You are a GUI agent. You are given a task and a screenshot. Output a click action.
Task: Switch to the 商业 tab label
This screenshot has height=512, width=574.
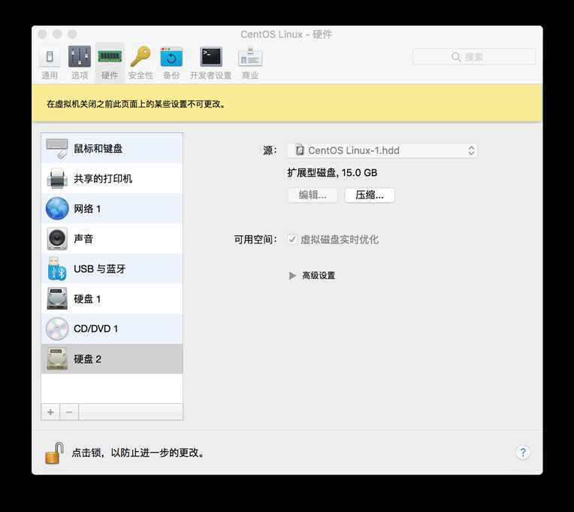click(x=250, y=75)
